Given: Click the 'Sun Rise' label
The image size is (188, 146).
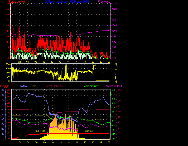Looking at the screenshot, I should click(x=40, y=131).
